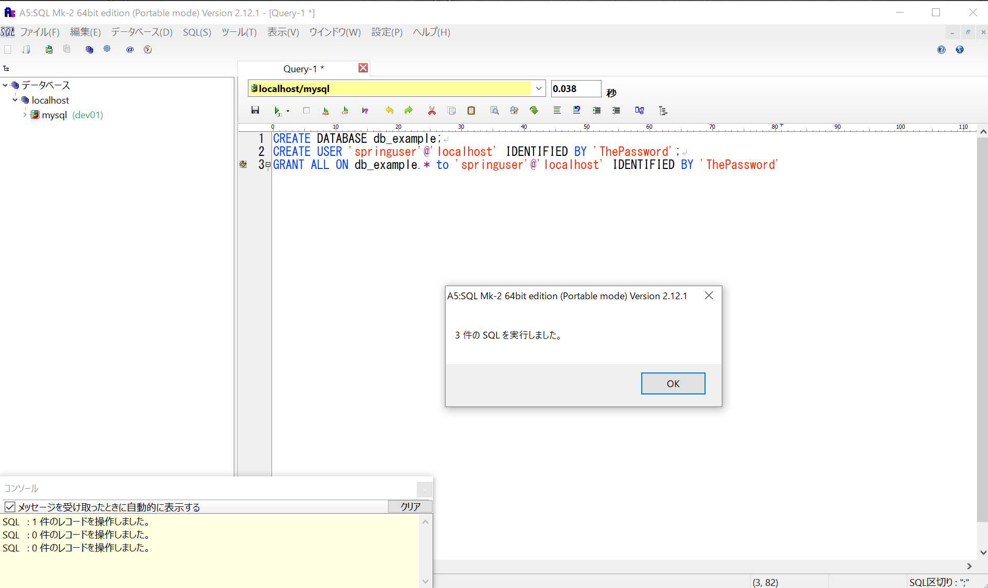Click the execution time field showing 0.038
Screen dimensions: 988x588
[575, 89]
